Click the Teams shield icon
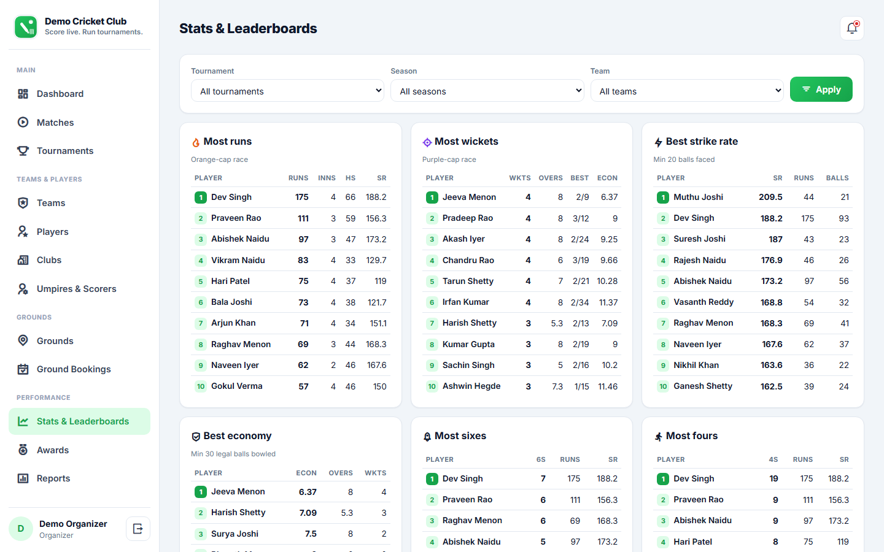Image resolution: width=884 pixels, height=552 pixels. point(23,203)
